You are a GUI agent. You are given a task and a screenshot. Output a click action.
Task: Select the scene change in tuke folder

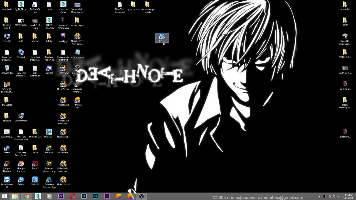(x=148, y=7)
